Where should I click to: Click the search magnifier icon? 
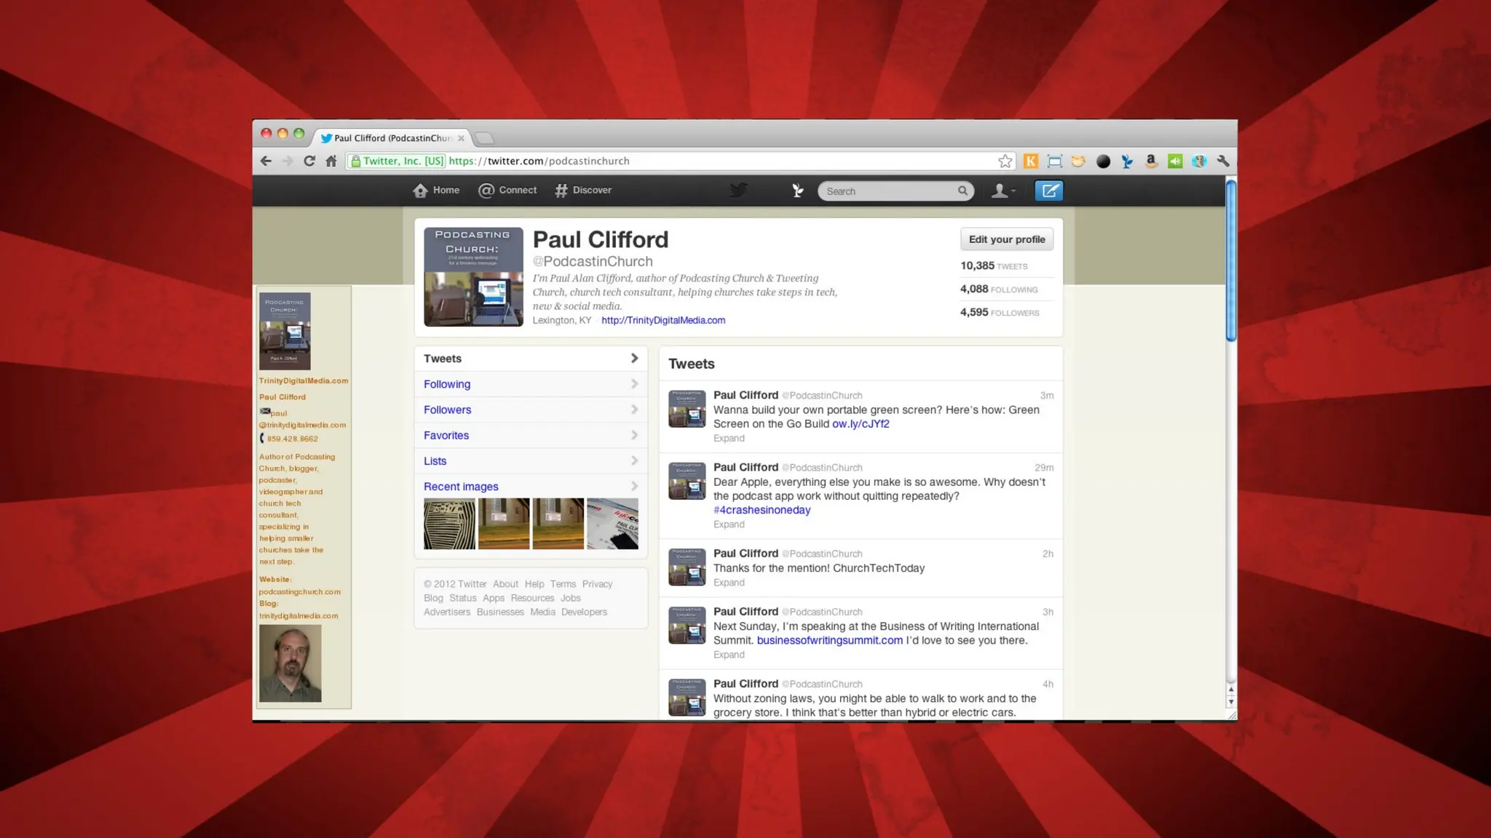(962, 191)
